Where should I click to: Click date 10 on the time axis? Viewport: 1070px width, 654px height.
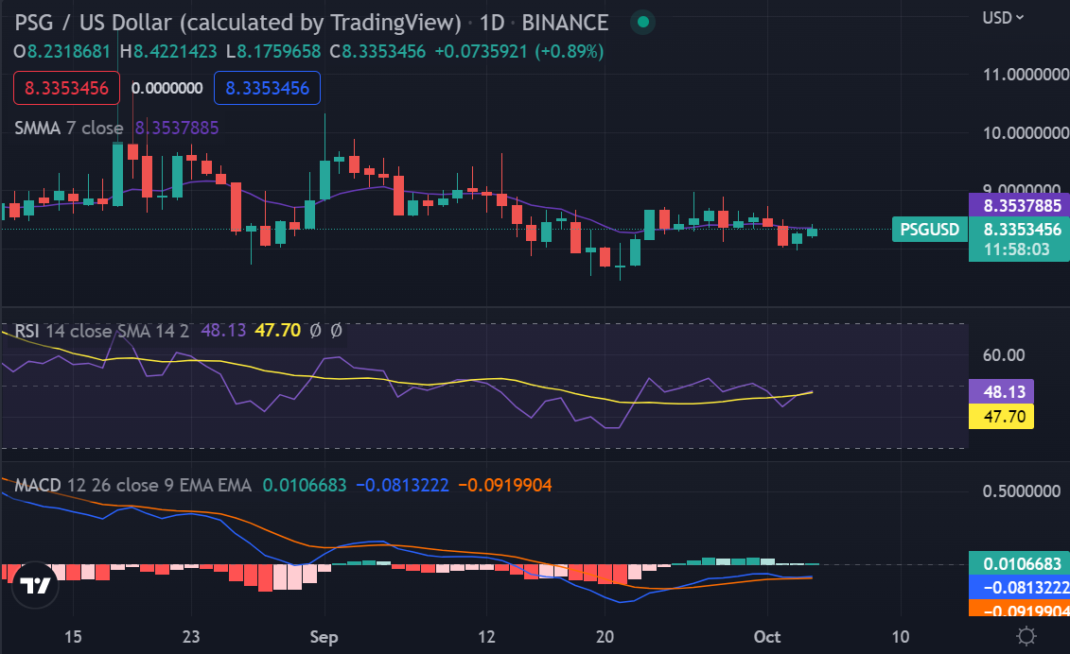coord(900,637)
